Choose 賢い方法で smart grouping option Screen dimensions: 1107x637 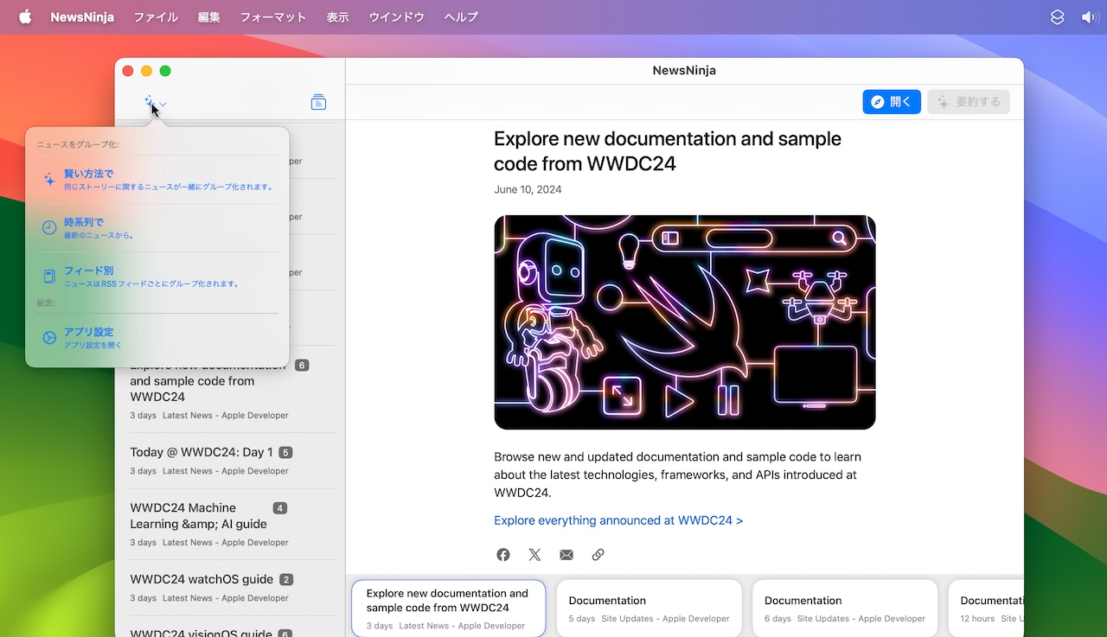pos(157,180)
